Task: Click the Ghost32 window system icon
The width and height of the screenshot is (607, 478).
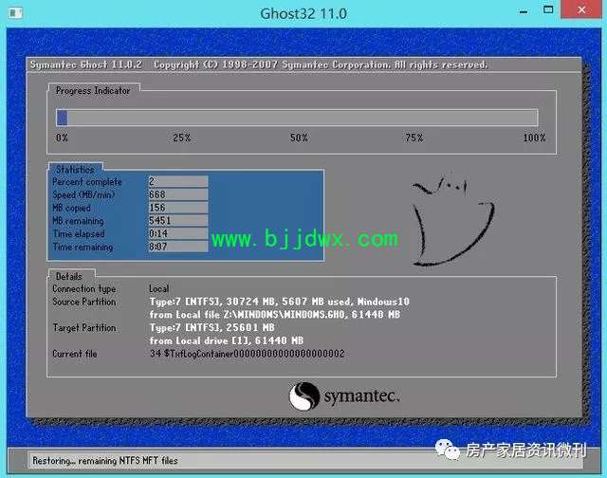Action: pos(15,13)
